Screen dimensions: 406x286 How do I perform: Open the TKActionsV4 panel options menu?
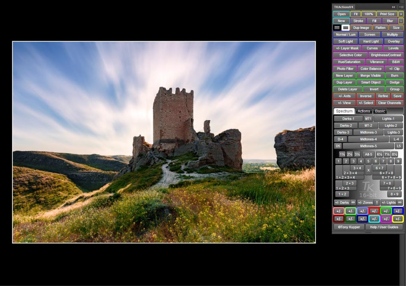tap(401, 7)
